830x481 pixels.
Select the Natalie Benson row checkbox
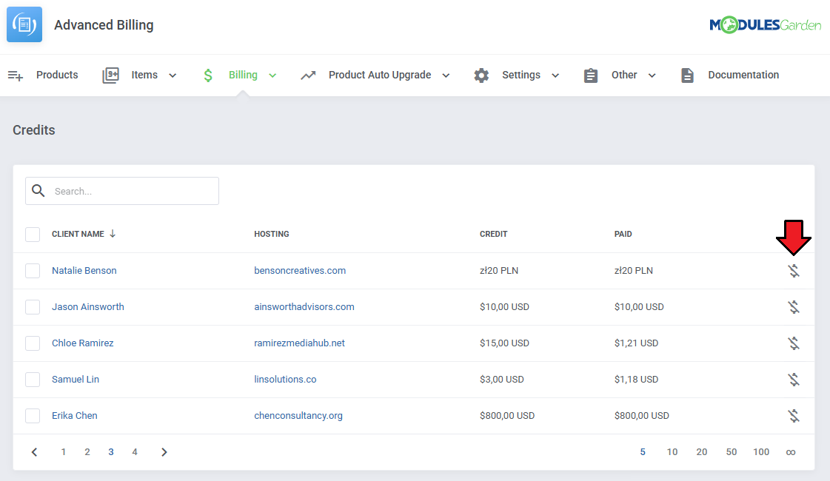[x=33, y=271]
